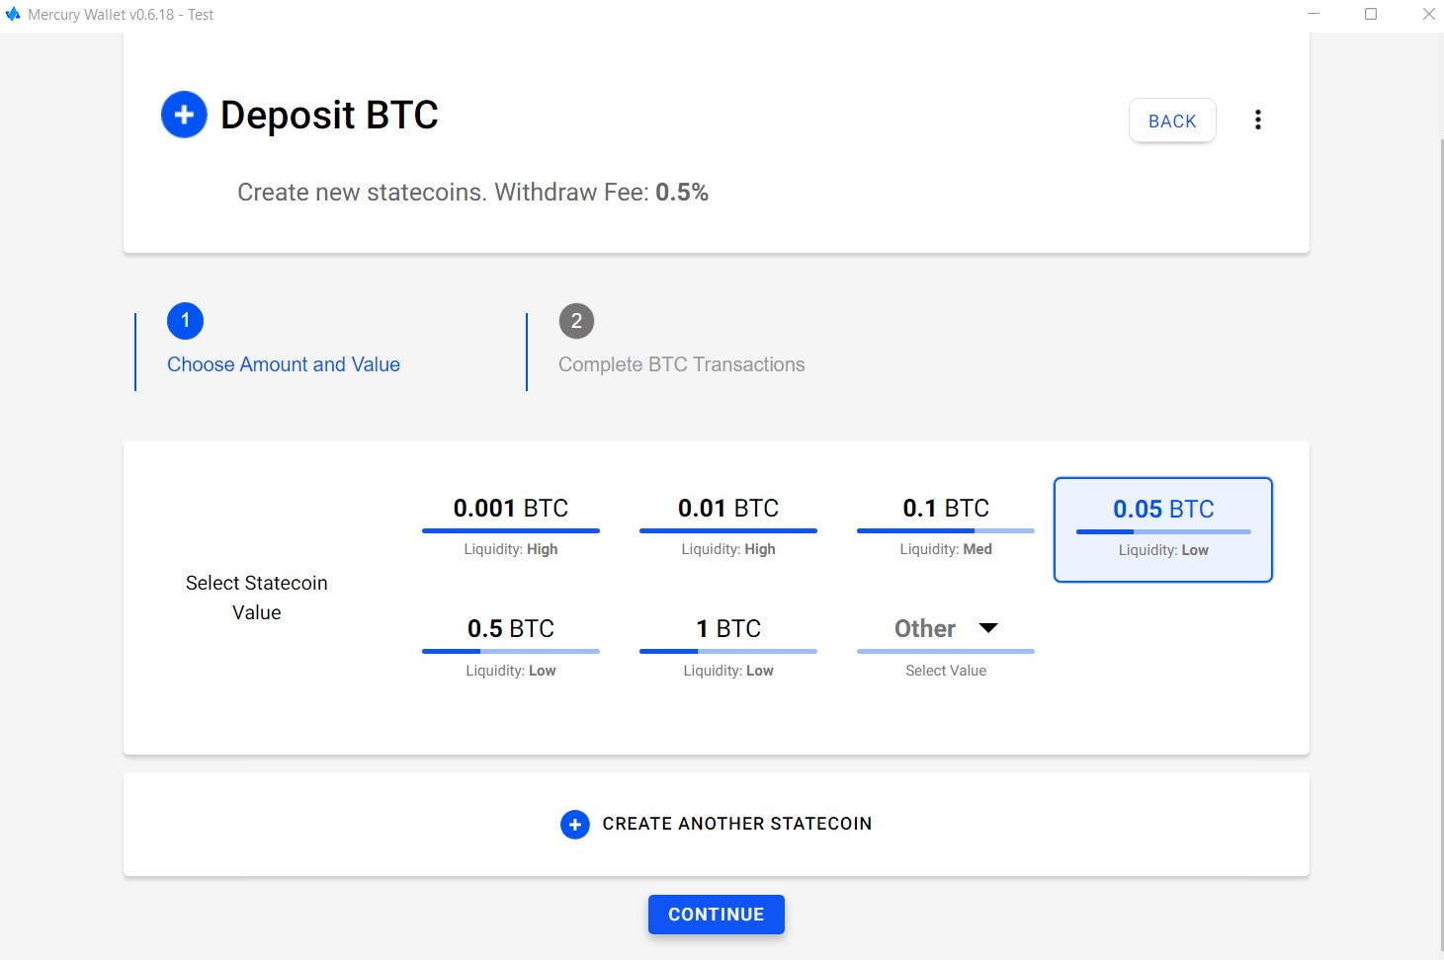Minimize the Mercury Wallet window
This screenshot has height=960, width=1444.
pyautogui.click(x=1314, y=14)
